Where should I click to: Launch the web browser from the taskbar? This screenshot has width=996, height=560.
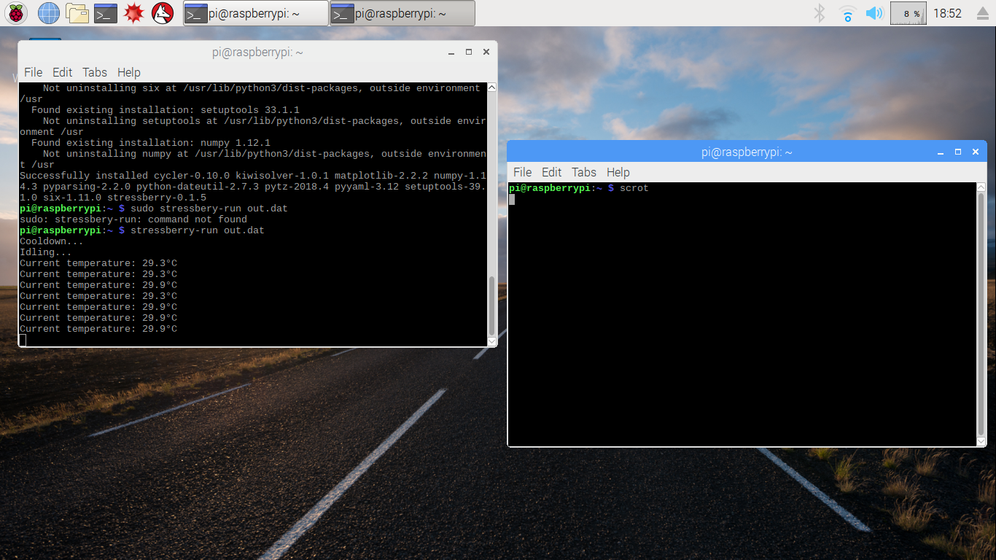47,12
